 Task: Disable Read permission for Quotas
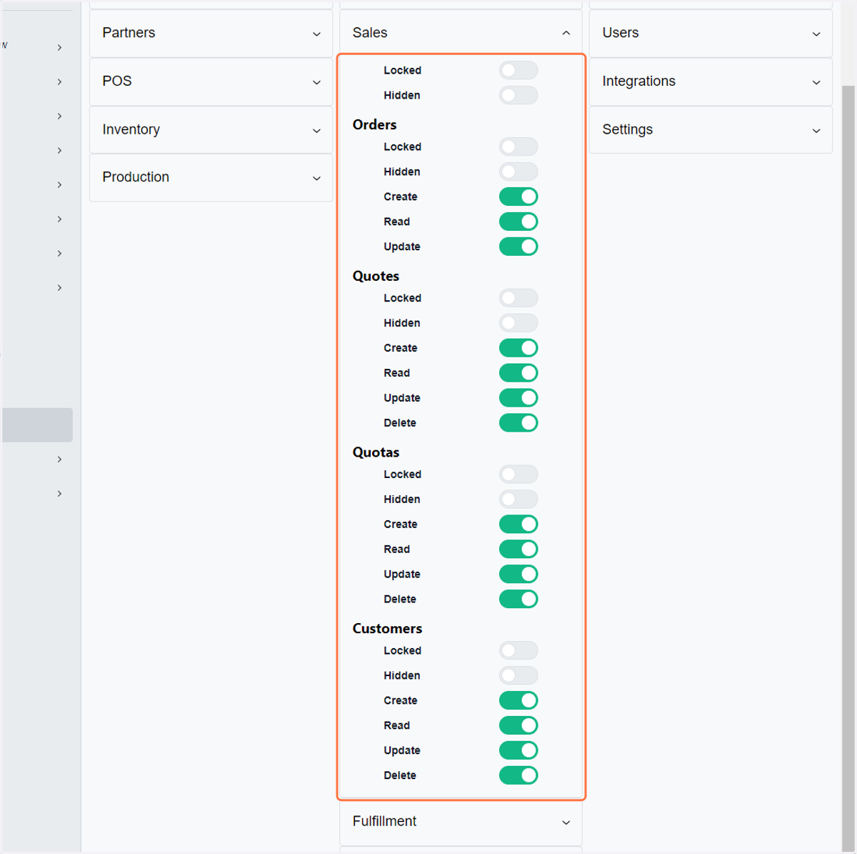[518, 550]
